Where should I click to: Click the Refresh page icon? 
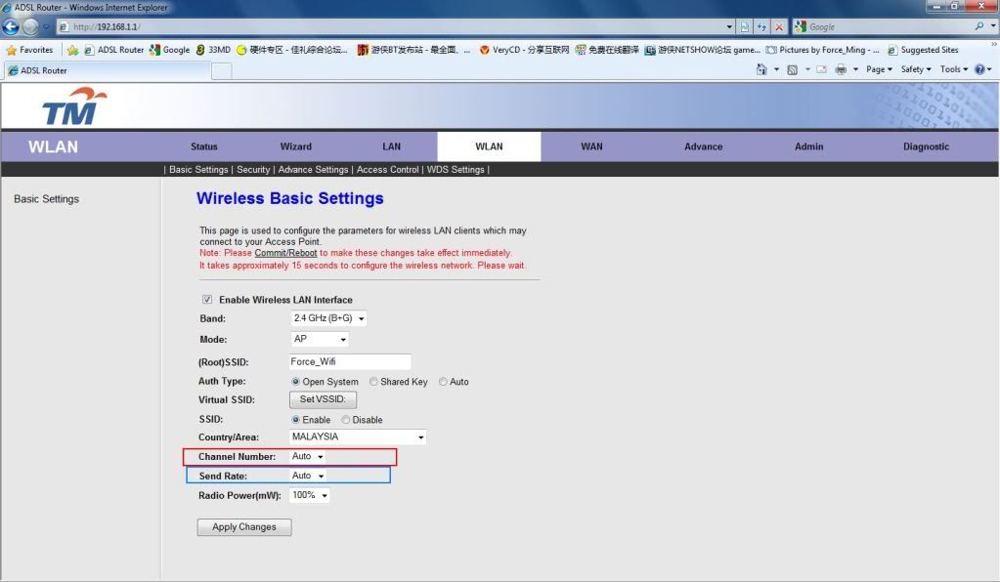(x=761, y=27)
